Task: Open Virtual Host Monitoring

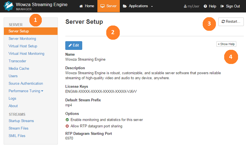Action: tap(26, 54)
